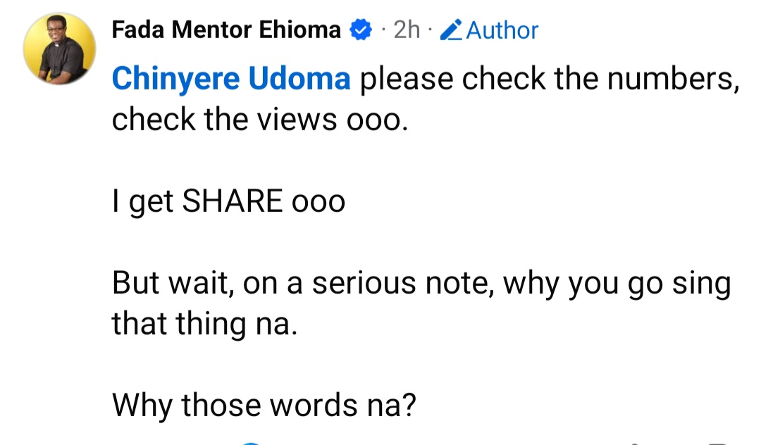Click the Fada Mentor Ehioma author name
Screen dimensions: 761x445
coord(226,30)
